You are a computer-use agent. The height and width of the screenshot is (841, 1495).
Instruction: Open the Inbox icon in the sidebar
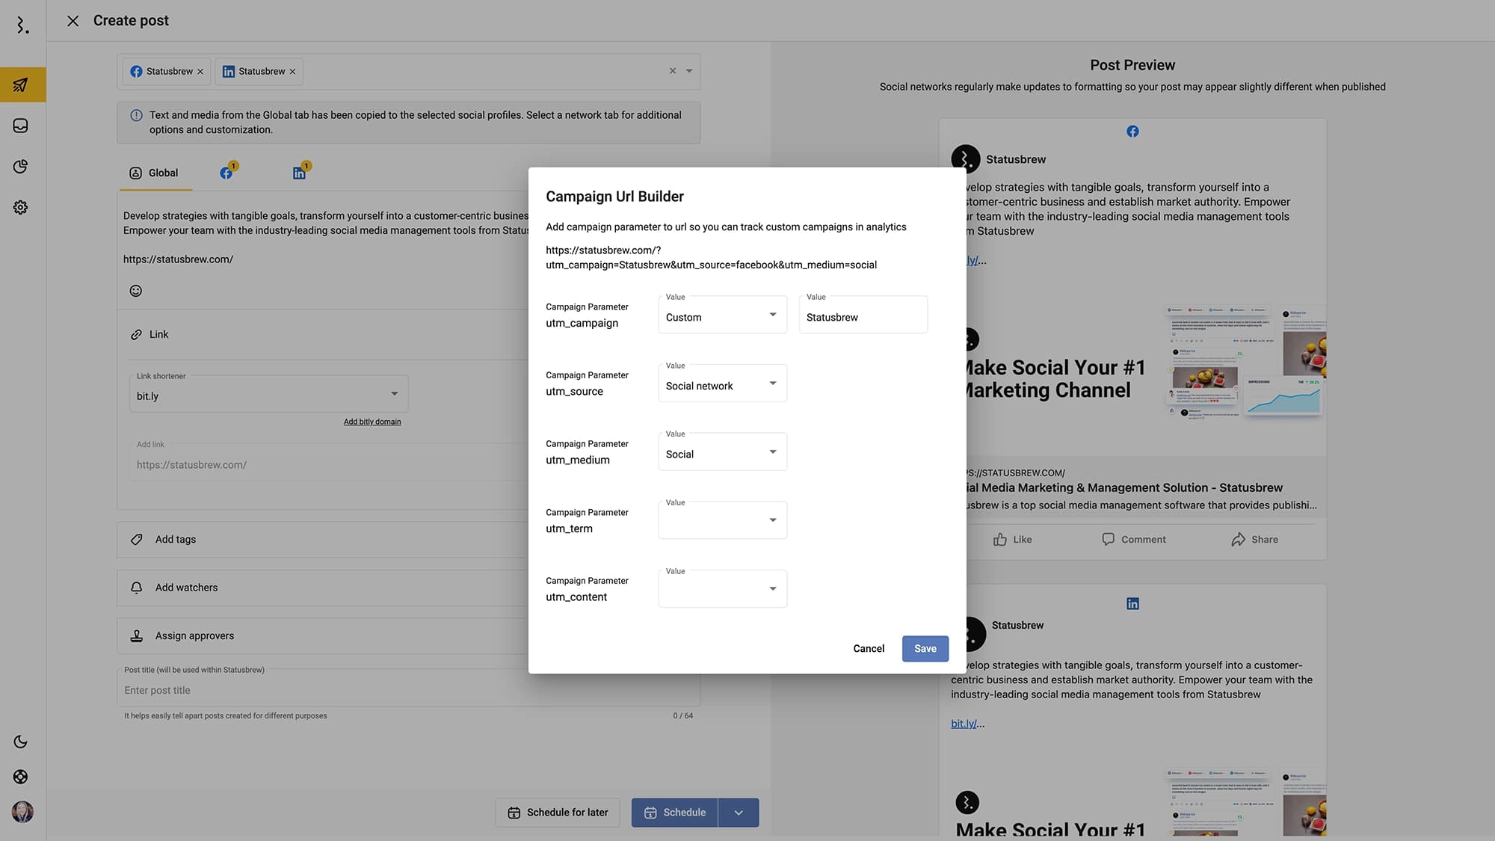pyautogui.click(x=21, y=126)
